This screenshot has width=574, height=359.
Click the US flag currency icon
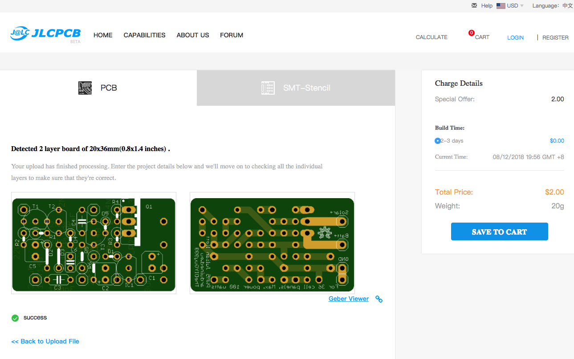click(x=501, y=6)
